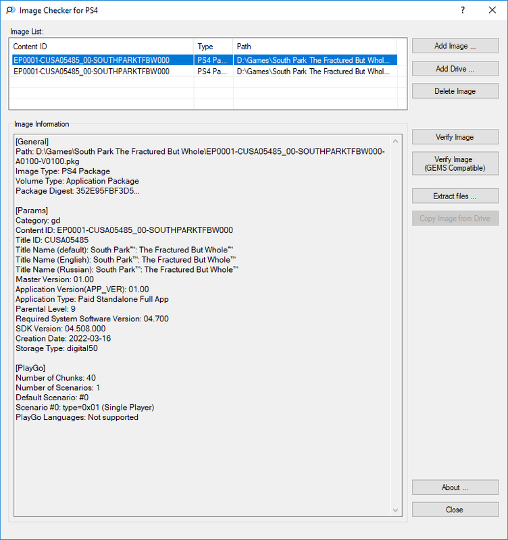Click the Scenario #0 Single Player line
The height and width of the screenshot is (540, 508).
click(85, 408)
